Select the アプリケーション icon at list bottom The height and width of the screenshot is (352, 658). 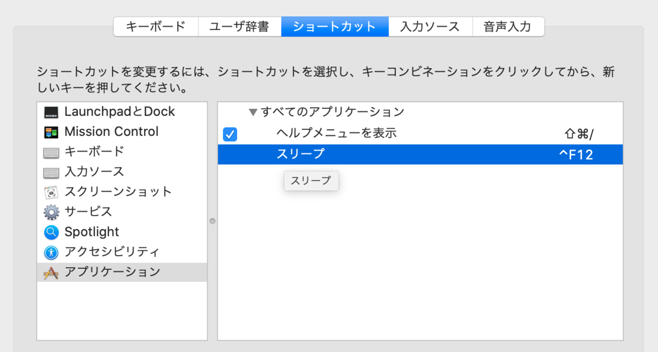[52, 272]
